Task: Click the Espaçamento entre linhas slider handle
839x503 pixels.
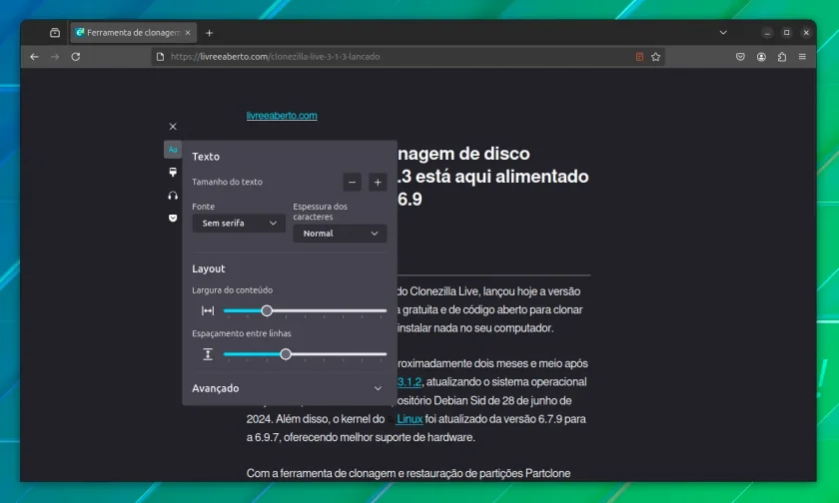Action: pyautogui.click(x=286, y=354)
